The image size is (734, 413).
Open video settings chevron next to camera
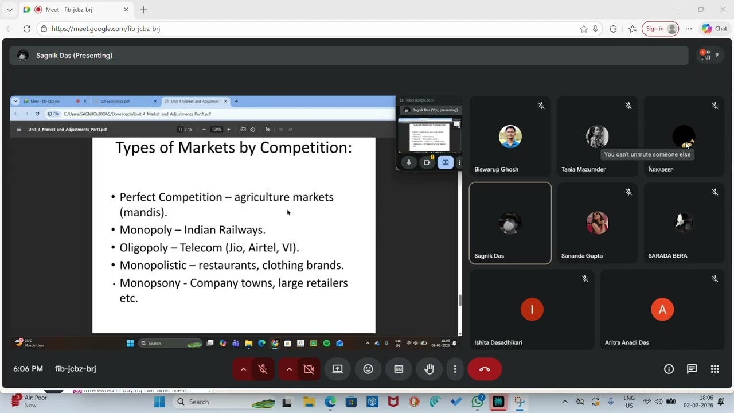point(289,369)
